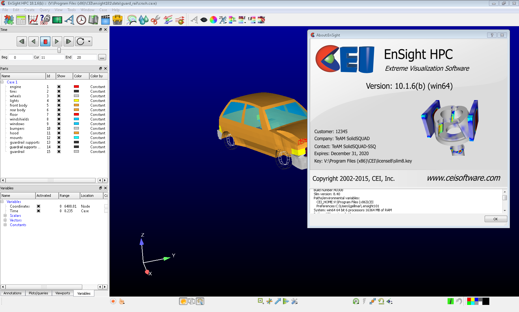Toggle hidden line wireframe cube icon

coord(191,301)
